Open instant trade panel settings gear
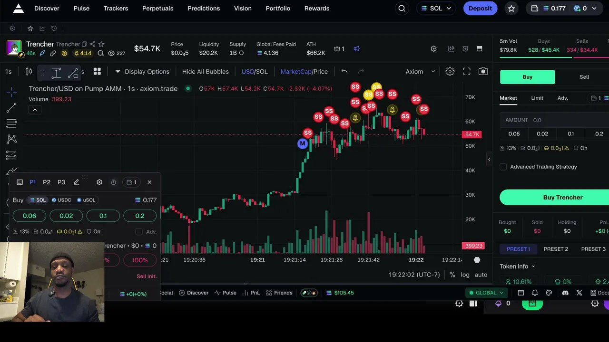The height and width of the screenshot is (342, 609). pyautogui.click(x=99, y=182)
